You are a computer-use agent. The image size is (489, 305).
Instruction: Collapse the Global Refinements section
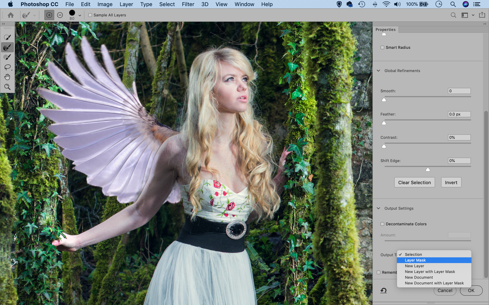pyautogui.click(x=378, y=70)
